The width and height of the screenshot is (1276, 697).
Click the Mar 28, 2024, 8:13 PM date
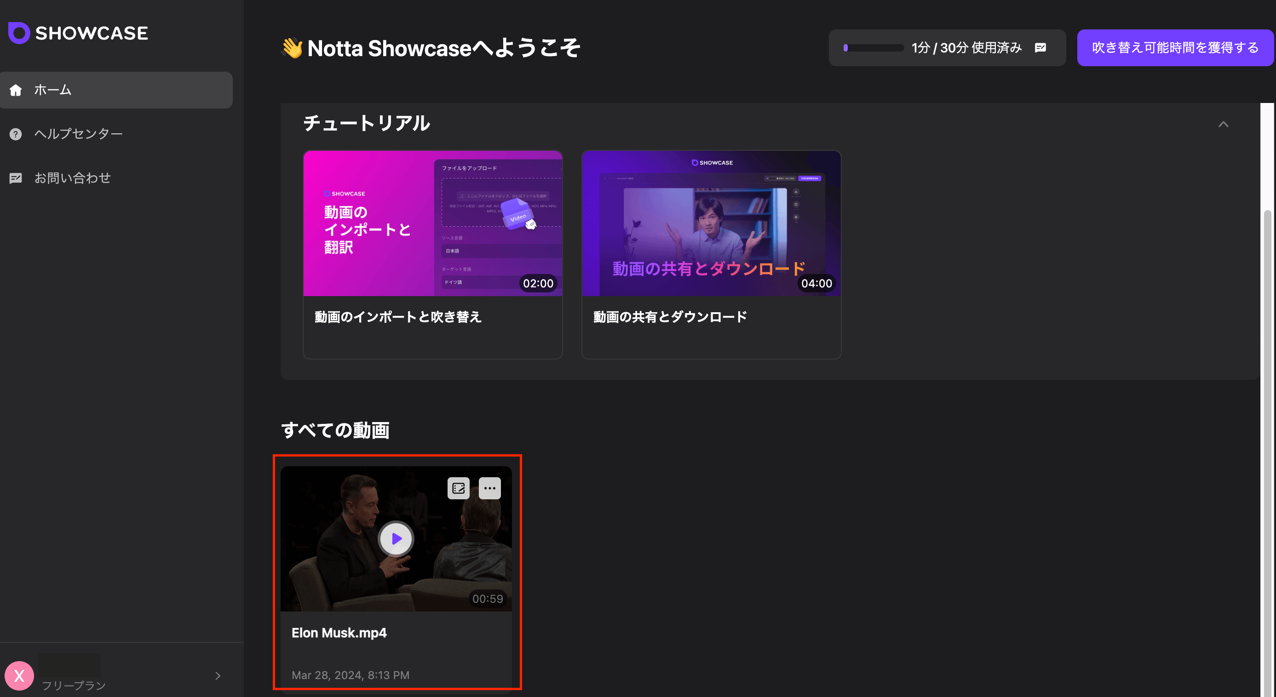(x=351, y=675)
